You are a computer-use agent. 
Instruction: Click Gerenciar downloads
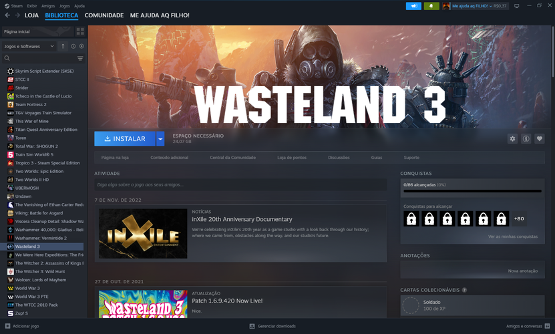(273, 326)
